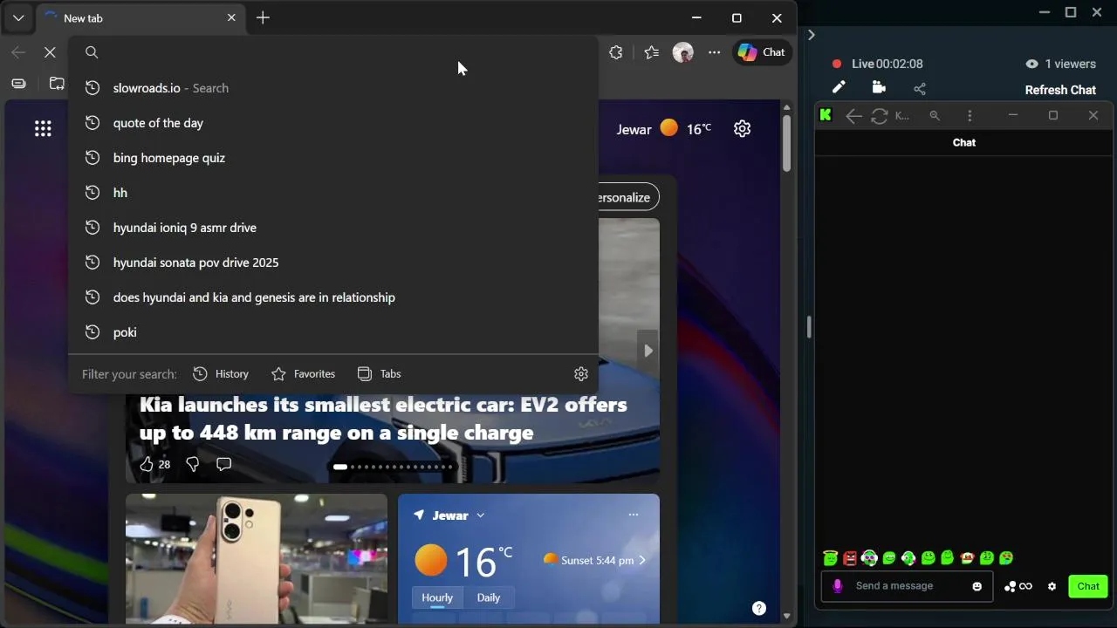Open the tab groups icon left of bookmarks
The height and width of the screenshot is (628, 1117).
coord(57,83)
